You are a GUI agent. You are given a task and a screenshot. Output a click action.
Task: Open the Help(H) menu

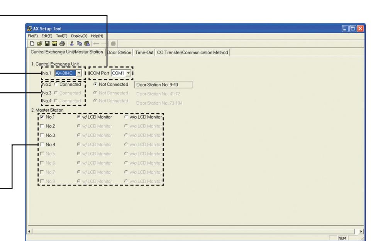(x=97, y=36)
